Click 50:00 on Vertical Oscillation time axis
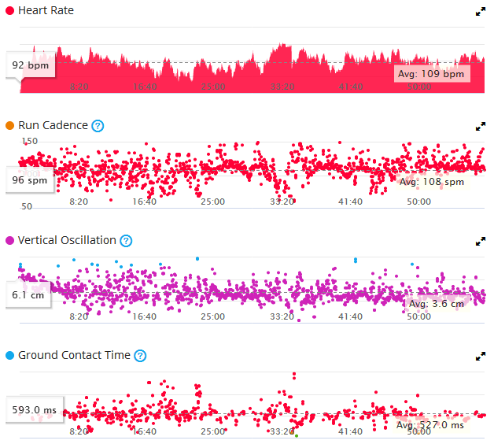The width and height of the screenshot is (494, 444). pos(418,316)
